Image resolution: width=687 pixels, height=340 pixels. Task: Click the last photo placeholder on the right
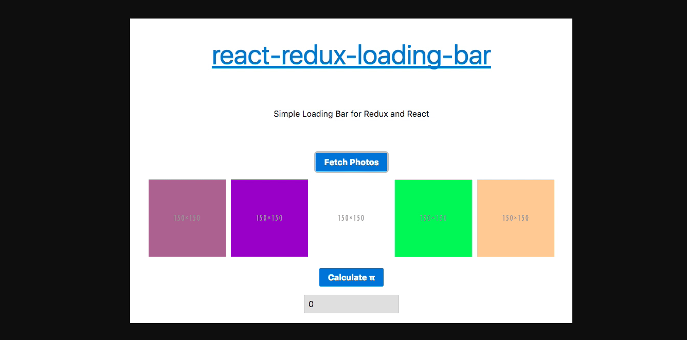point(515,218)
